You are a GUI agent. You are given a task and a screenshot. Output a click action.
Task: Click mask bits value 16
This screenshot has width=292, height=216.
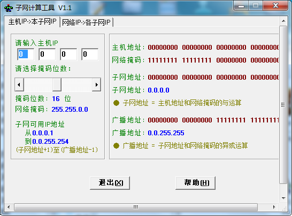(x=56, y=99)
